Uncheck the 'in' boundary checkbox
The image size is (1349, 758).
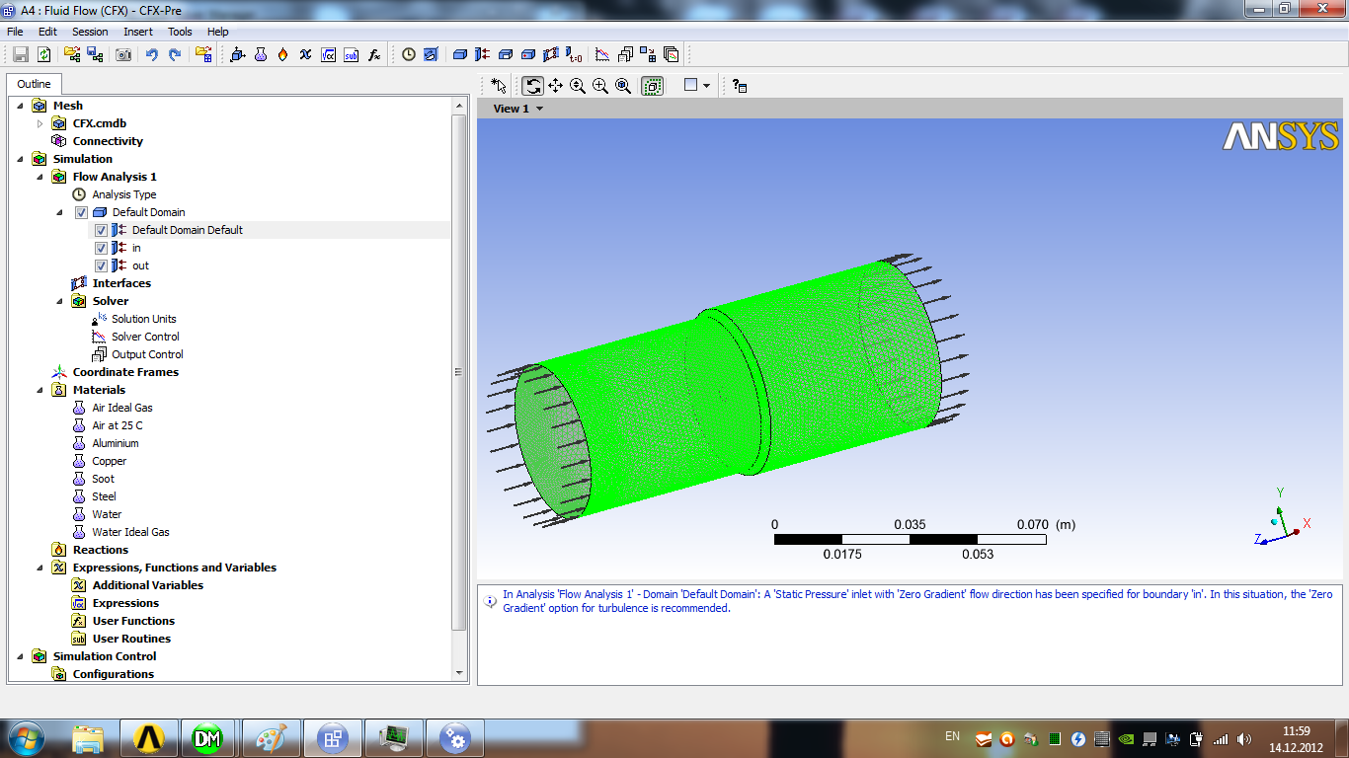tap(102, 248)
